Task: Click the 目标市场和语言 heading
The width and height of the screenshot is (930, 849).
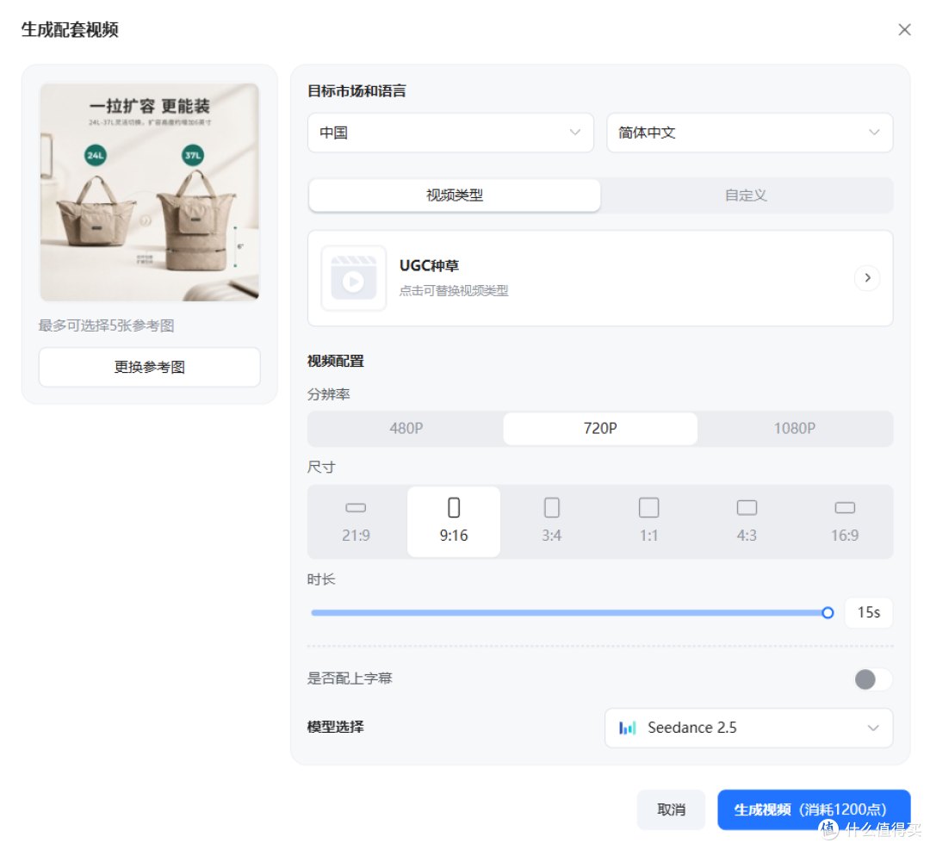Action: [356, 90]
